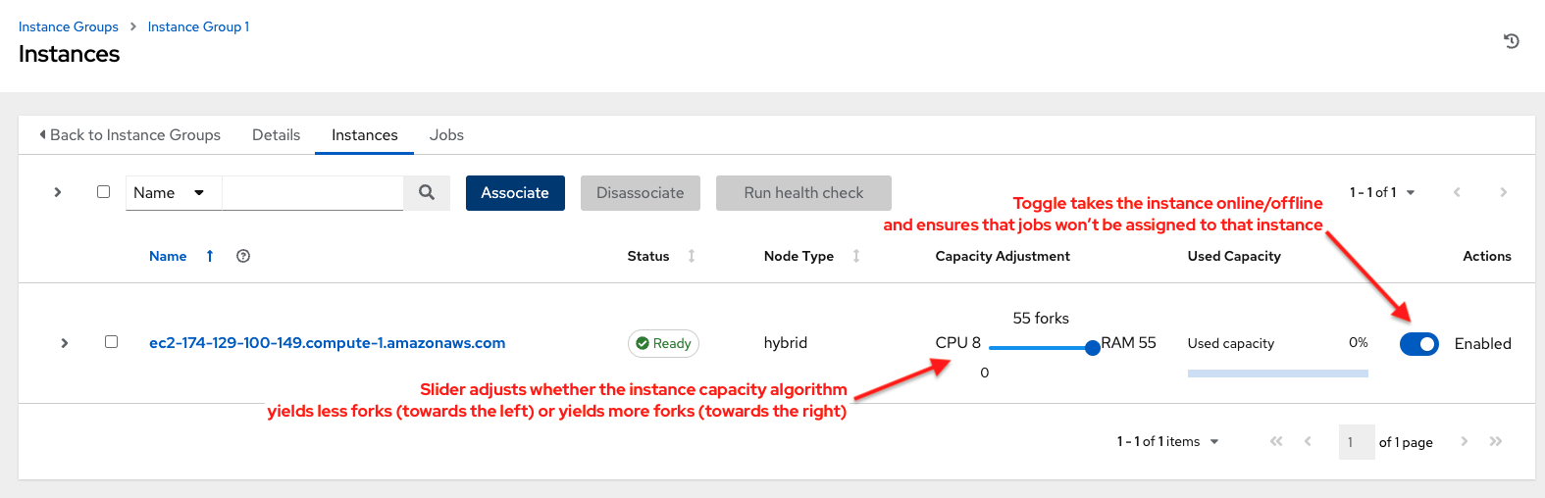Go to last page of results
1545x498 pixels.
[x=1496, y=441]
